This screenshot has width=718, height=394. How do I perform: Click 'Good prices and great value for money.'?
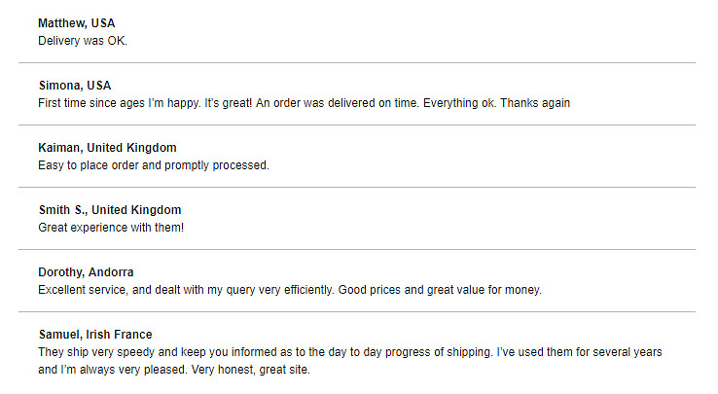[x=440, y=290]
